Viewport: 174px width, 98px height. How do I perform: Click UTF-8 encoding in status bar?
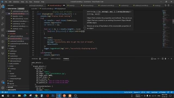(143, 92)
